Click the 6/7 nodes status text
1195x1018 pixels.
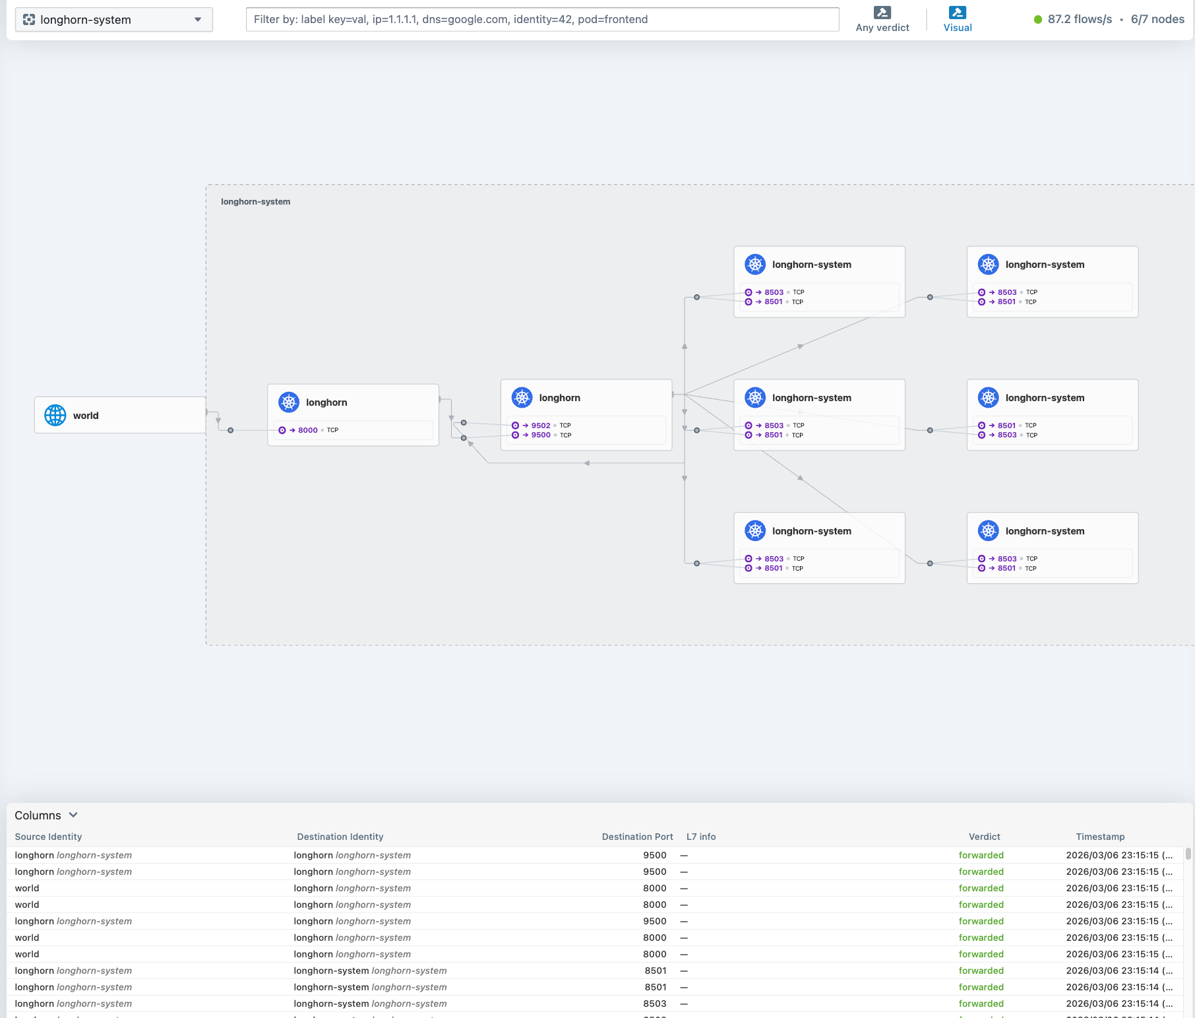[1157, 19]
